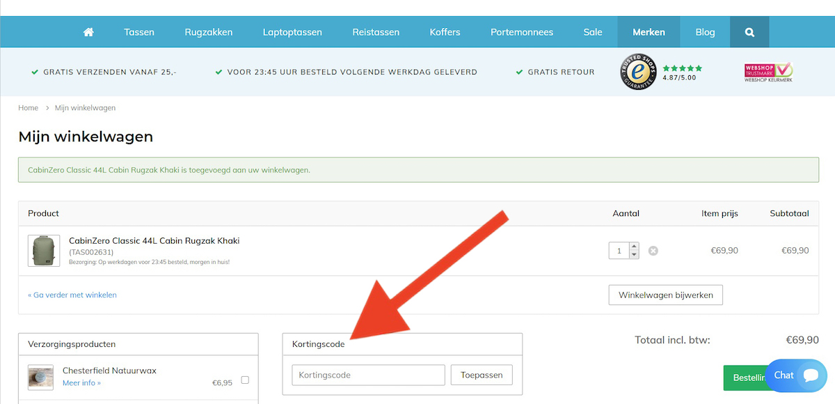Decrease quantity with the down arrow
Viewport: 835px width, 404px height.
tap(634, 255)
